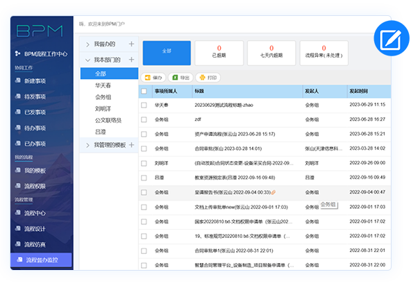420x297 pixels.
Task: Select 流程督办监控 in the sidebar
Action: [x=41, y=260]
